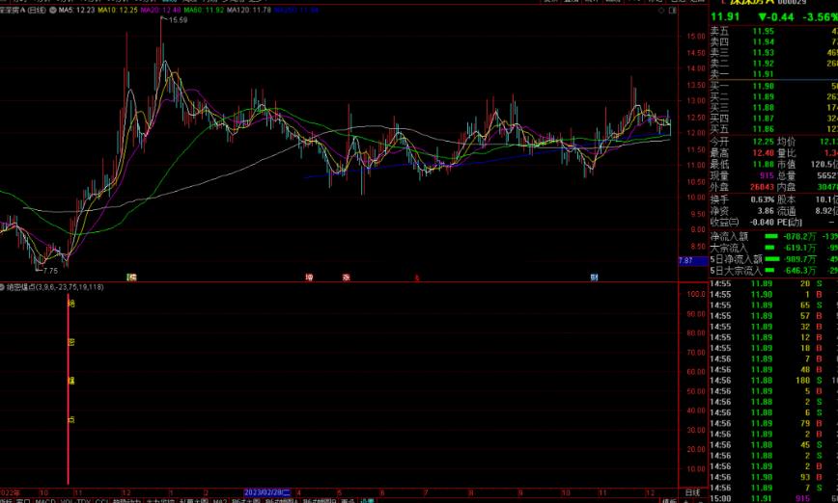Click the red 增 event marker on chart
Image resolution: width=838 pixels, height=503 pixels.
(309, 278)
